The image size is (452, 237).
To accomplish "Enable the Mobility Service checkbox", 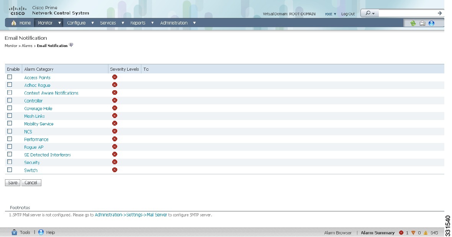I will click(x=10, y=123).
